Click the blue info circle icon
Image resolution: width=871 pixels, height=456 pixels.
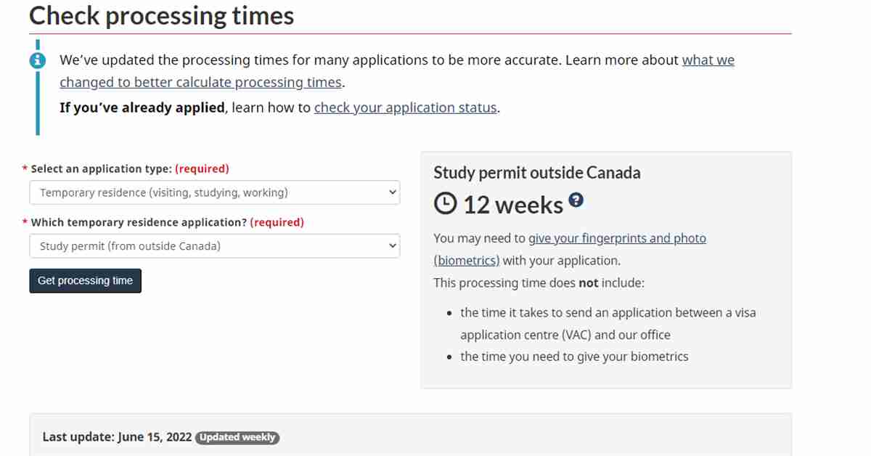point(38,60)
